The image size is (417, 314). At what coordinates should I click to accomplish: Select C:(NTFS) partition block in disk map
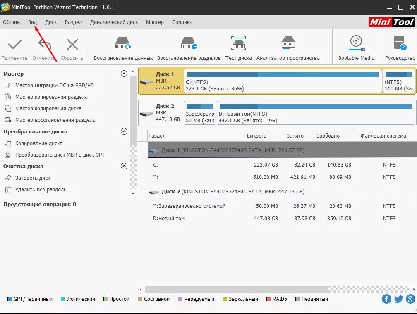[x=283, y=81]
